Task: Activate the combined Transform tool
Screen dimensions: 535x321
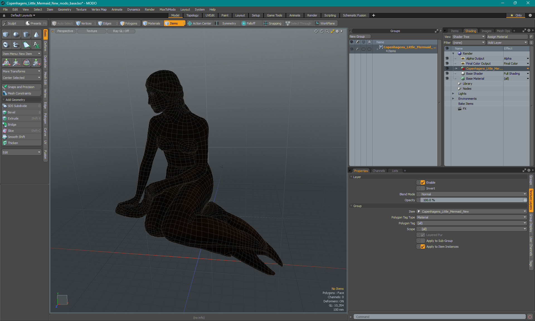Action: point(6,62)
